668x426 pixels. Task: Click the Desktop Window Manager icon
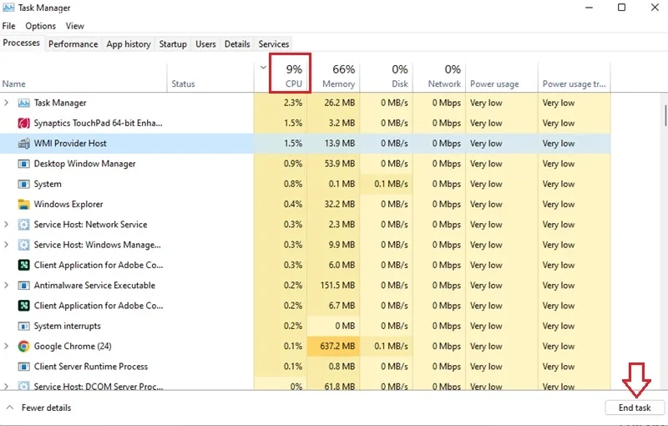click(x=24, y=164)
